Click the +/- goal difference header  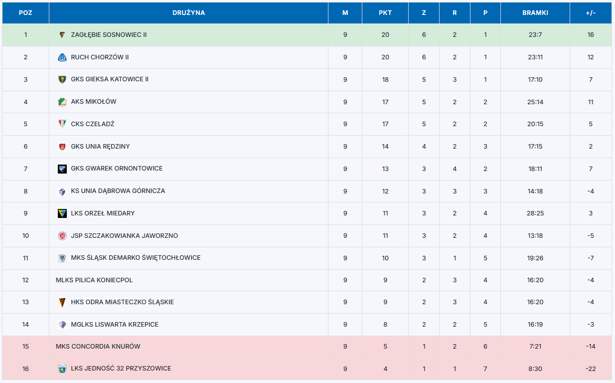tap(591, 13)
